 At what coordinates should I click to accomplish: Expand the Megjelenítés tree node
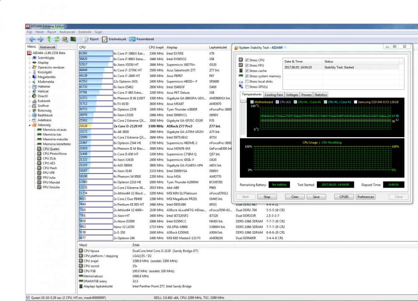pyautogui.click(x=30, y=77)
